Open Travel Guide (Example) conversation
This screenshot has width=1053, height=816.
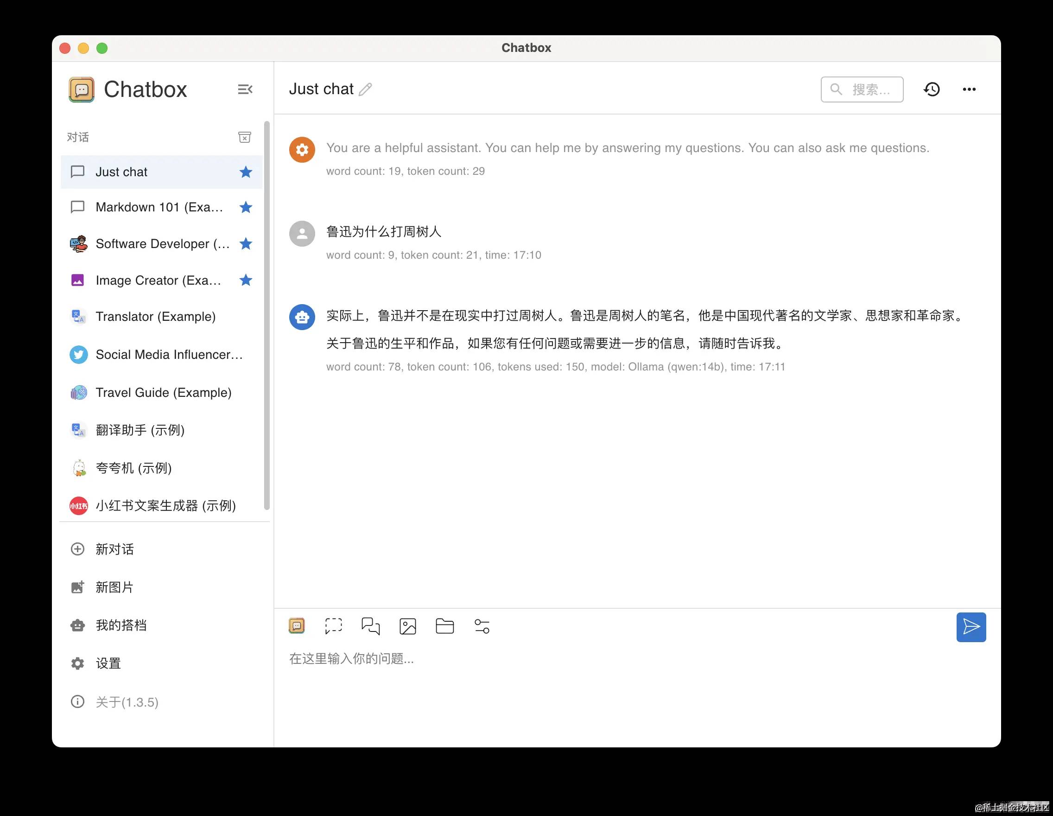click(x=161, y=393)
